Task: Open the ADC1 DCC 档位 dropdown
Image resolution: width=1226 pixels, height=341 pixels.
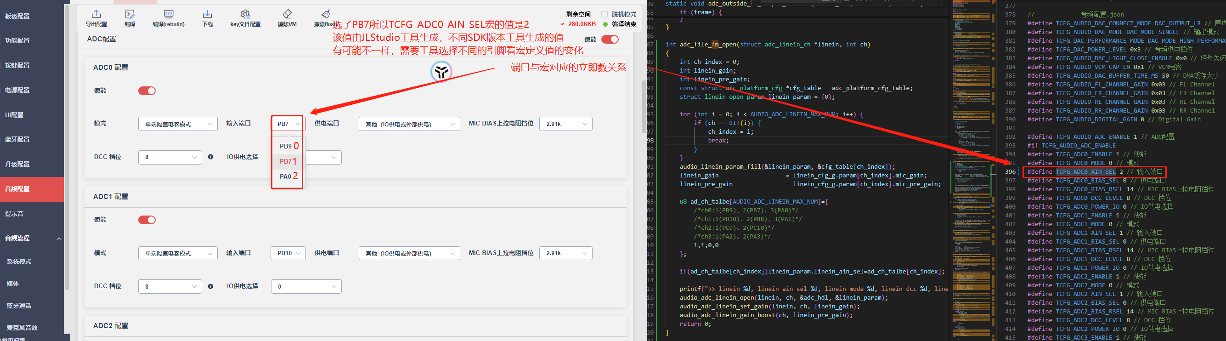Action: [170, 286]
